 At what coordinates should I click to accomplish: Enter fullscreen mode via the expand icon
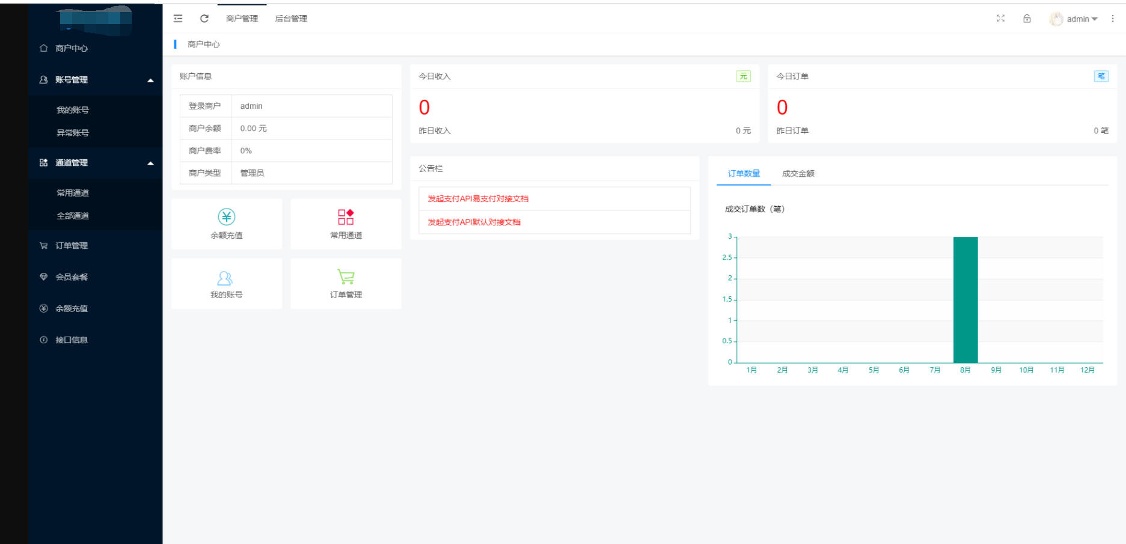pyautogui.click(x=1000, y=19)
